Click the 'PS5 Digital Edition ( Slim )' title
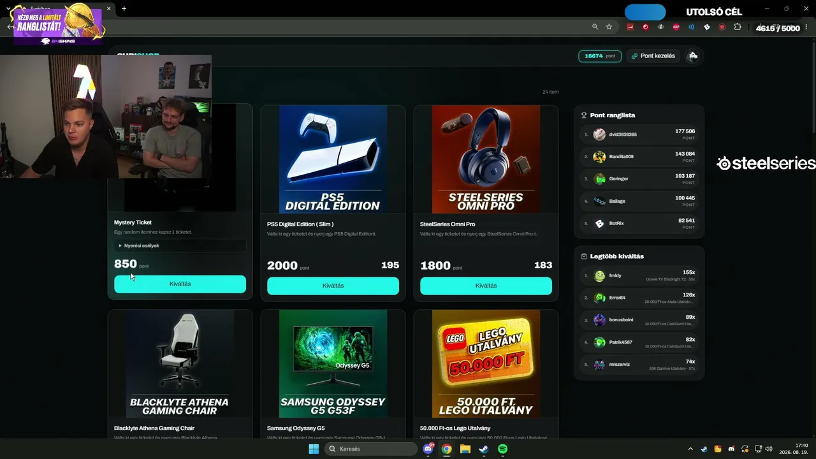The height and width of the screenshot is (459, 816). tap(300, 224)
